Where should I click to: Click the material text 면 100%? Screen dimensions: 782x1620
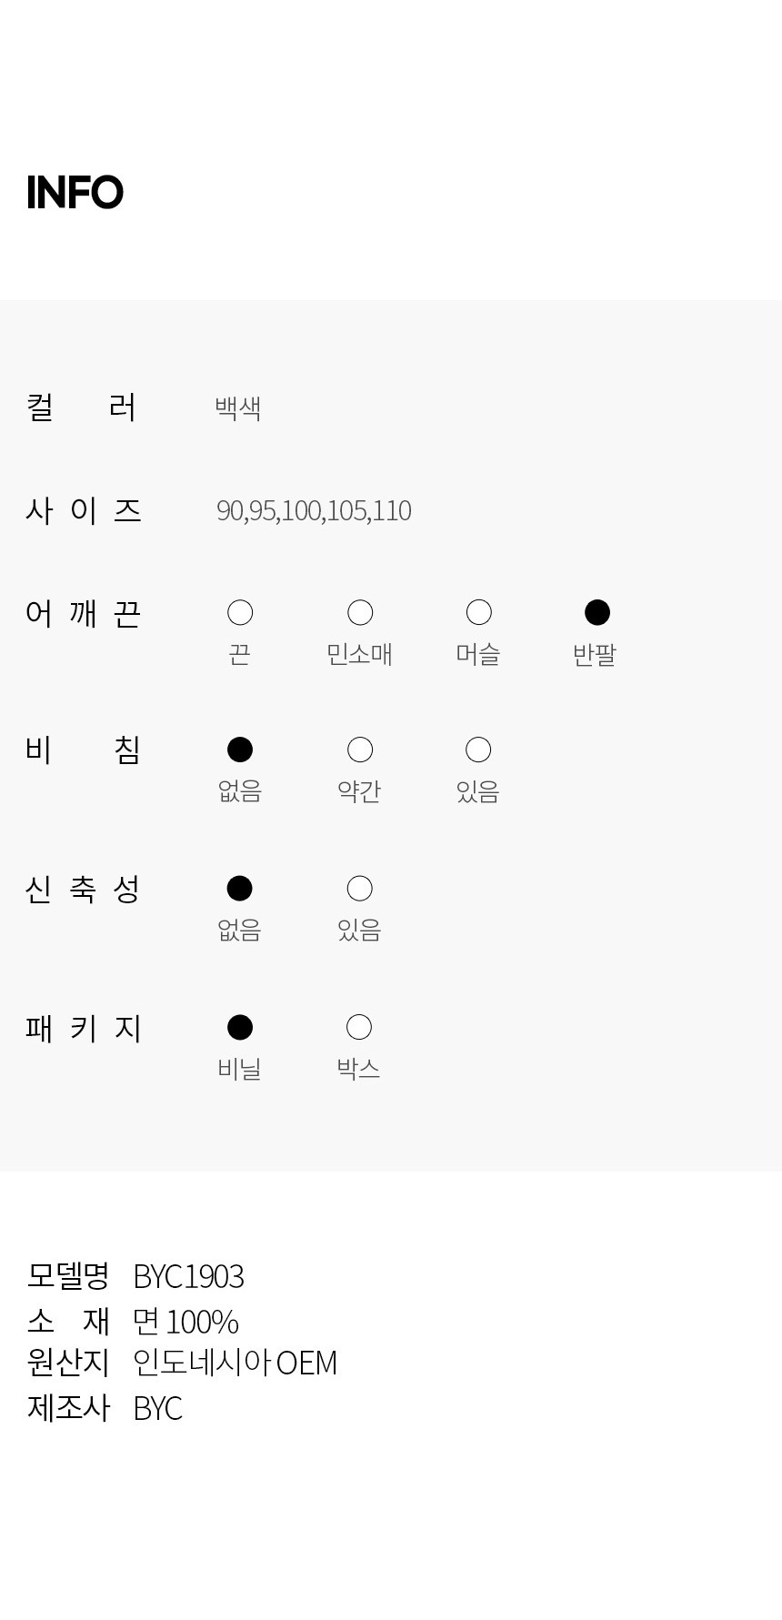tap(185, 1321)
